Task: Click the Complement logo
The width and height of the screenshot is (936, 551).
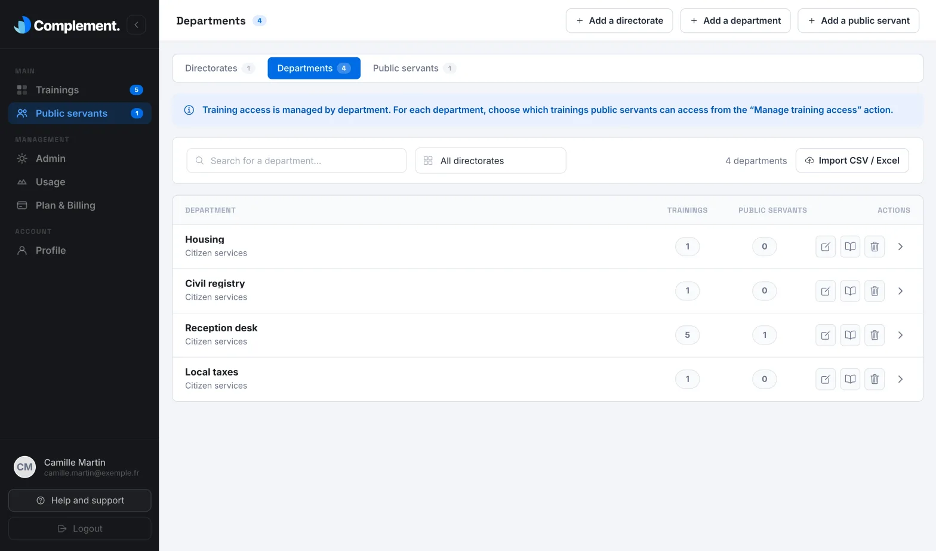Action: (66, 25)
